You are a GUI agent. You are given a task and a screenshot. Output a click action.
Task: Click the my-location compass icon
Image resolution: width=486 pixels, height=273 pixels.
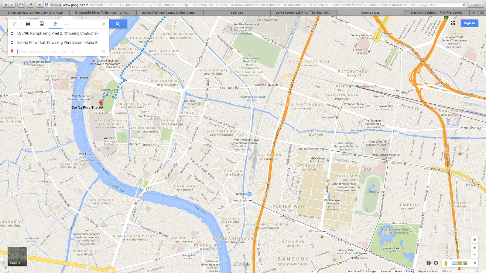(x=474, y=240)
